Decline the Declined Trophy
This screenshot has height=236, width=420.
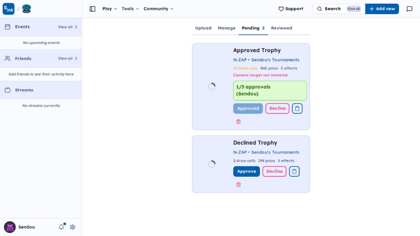click(274, 171)
